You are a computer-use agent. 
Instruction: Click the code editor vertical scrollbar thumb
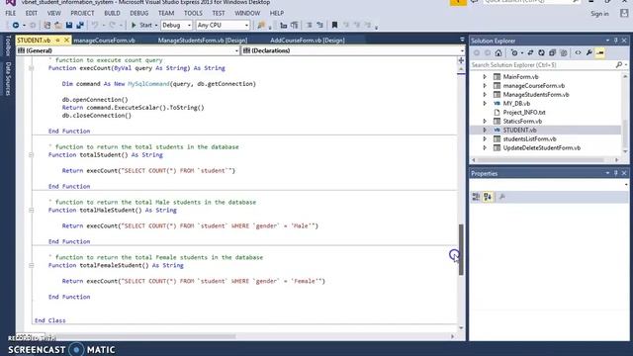click(461, 249)
